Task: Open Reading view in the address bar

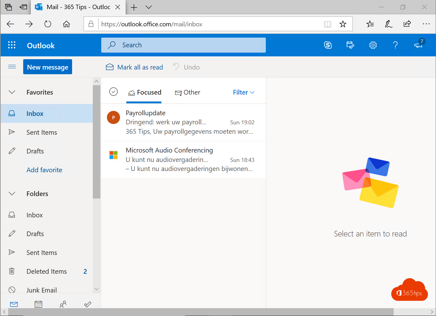Action: tap(328, 24)
